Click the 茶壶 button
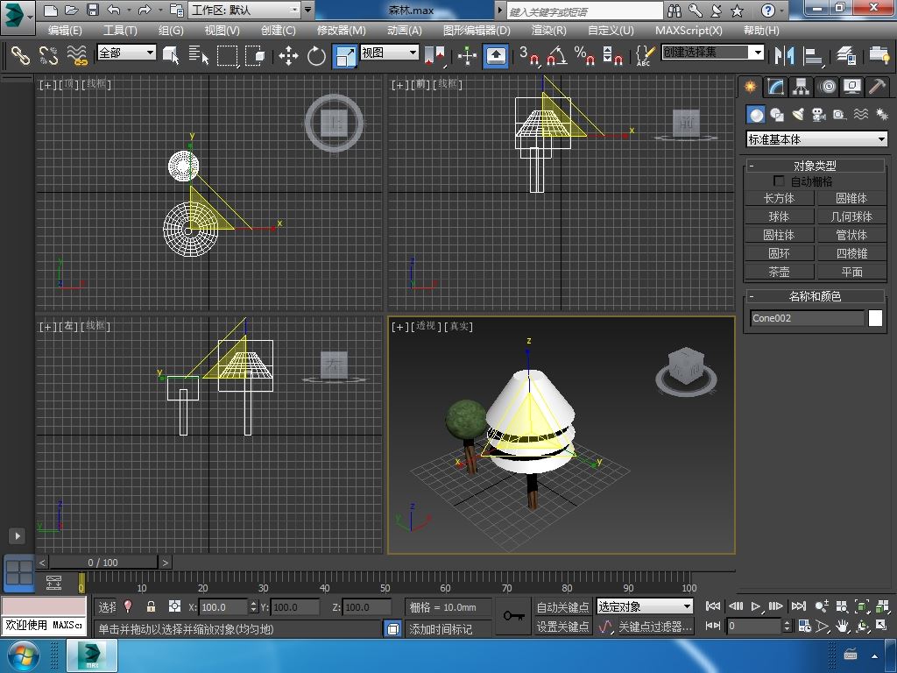This screenshot has height=673, width=897. [779, 272]
